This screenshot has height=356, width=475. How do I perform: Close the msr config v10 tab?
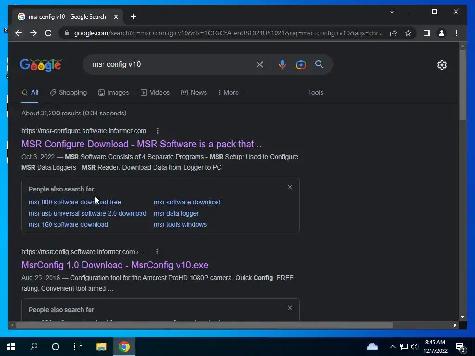(116, 17)
